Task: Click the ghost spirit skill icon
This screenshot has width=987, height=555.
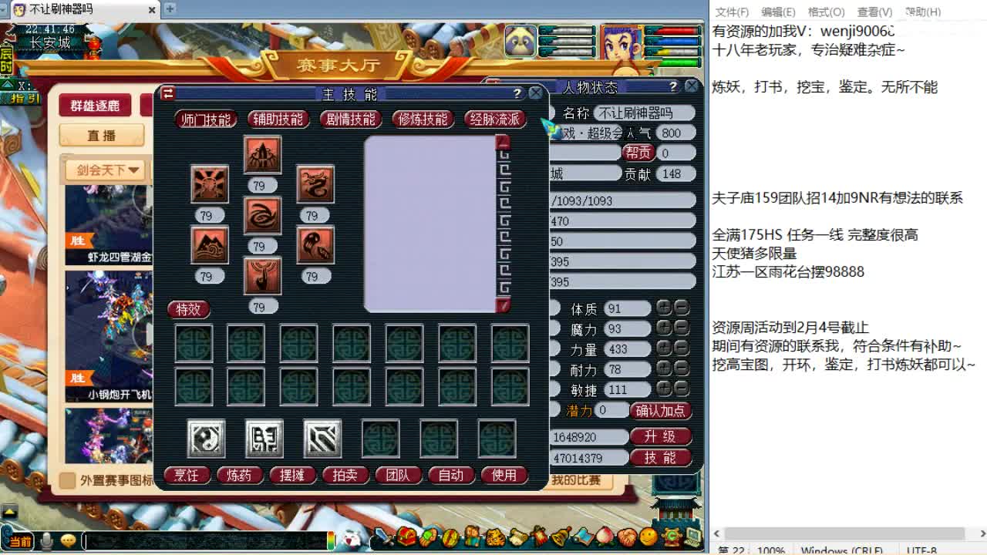Action: click(315, 245)
